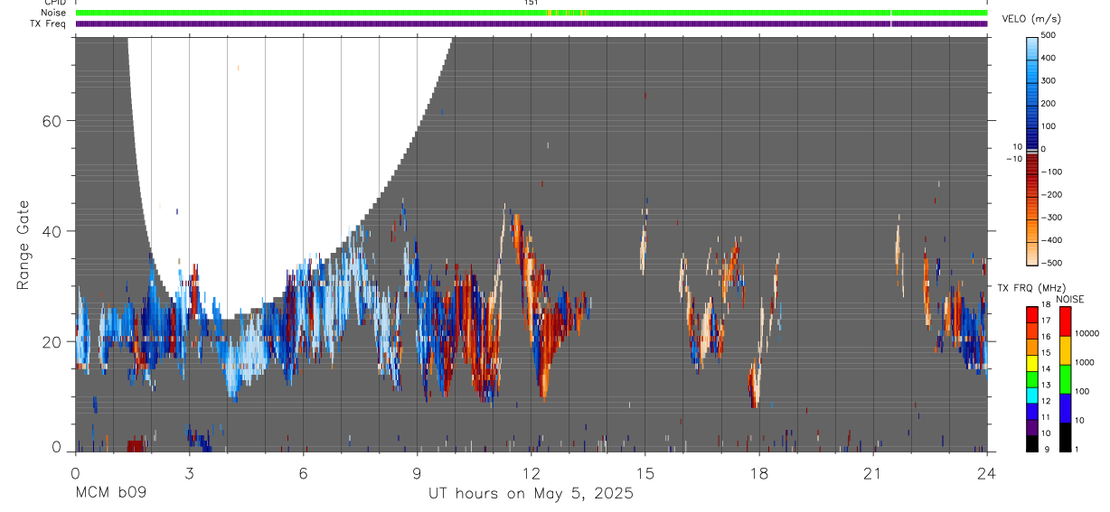Click the range gate tick label 20
This screenshot has height=512, width=1110.
(x=52, y=341)
